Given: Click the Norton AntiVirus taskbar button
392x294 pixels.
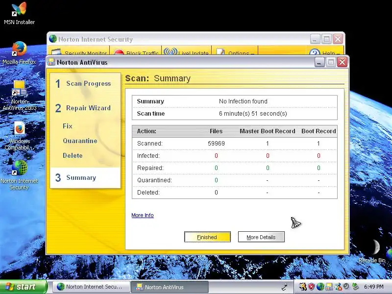Looking at the screenshot, I should pyautogui.click(x=170, y=287).
